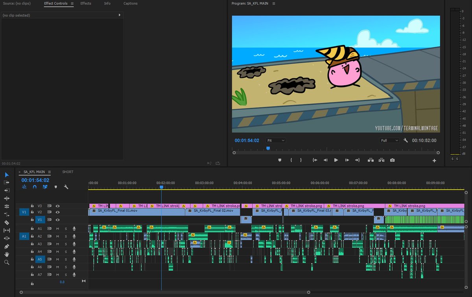Switch to Effects tab

click(x=86, y=4)
